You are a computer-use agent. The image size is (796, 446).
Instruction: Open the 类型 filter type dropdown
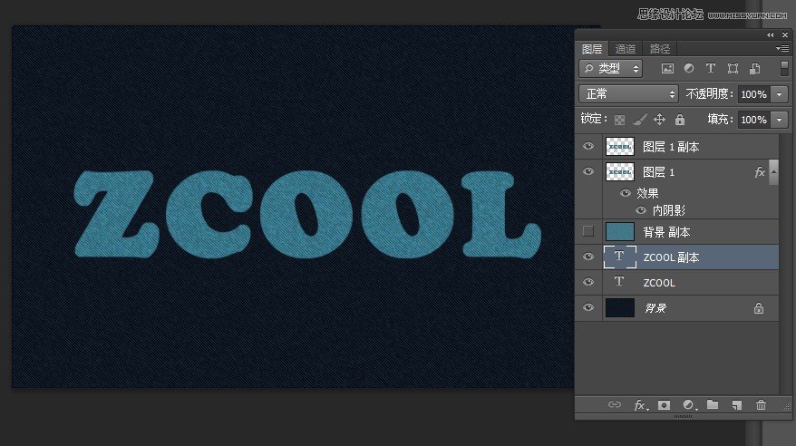[x=611, y=69]
